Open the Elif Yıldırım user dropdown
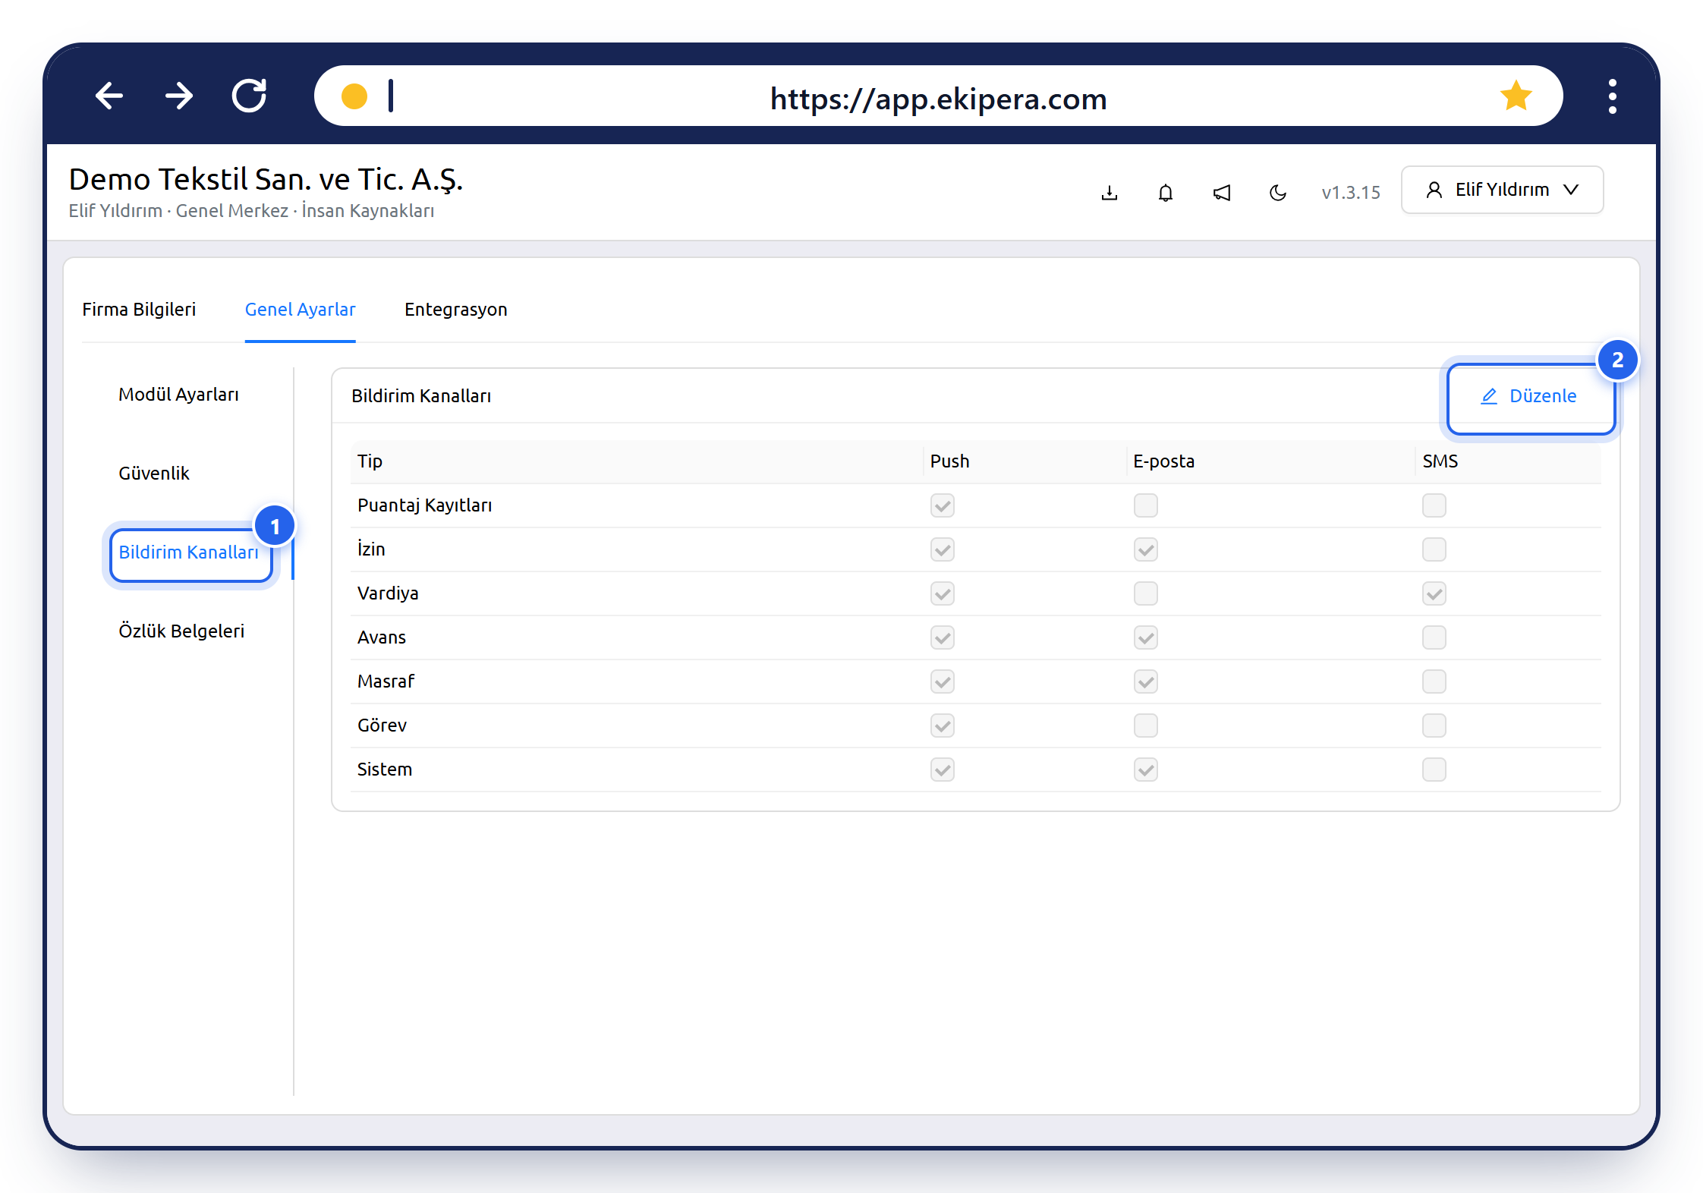This screenshot has height=1193, width=1703. (1502, 190)
